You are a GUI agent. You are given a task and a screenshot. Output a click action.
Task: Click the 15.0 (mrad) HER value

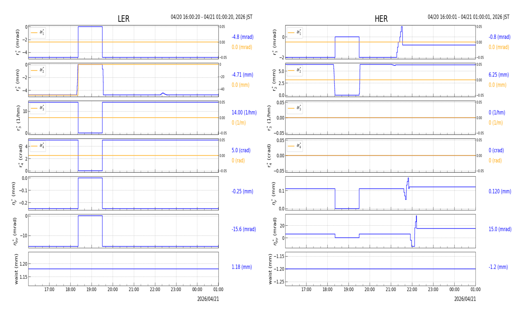500,229
